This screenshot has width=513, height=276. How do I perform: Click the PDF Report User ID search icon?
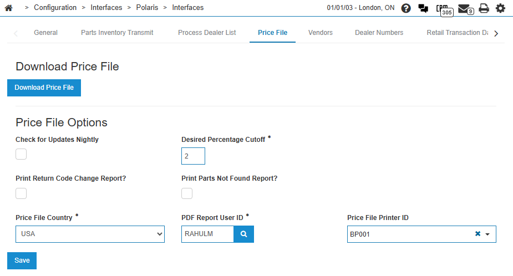tap(244, 234)
